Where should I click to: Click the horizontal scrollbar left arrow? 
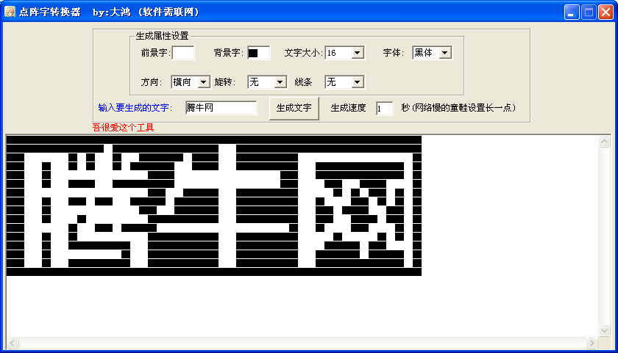[13, 343]
